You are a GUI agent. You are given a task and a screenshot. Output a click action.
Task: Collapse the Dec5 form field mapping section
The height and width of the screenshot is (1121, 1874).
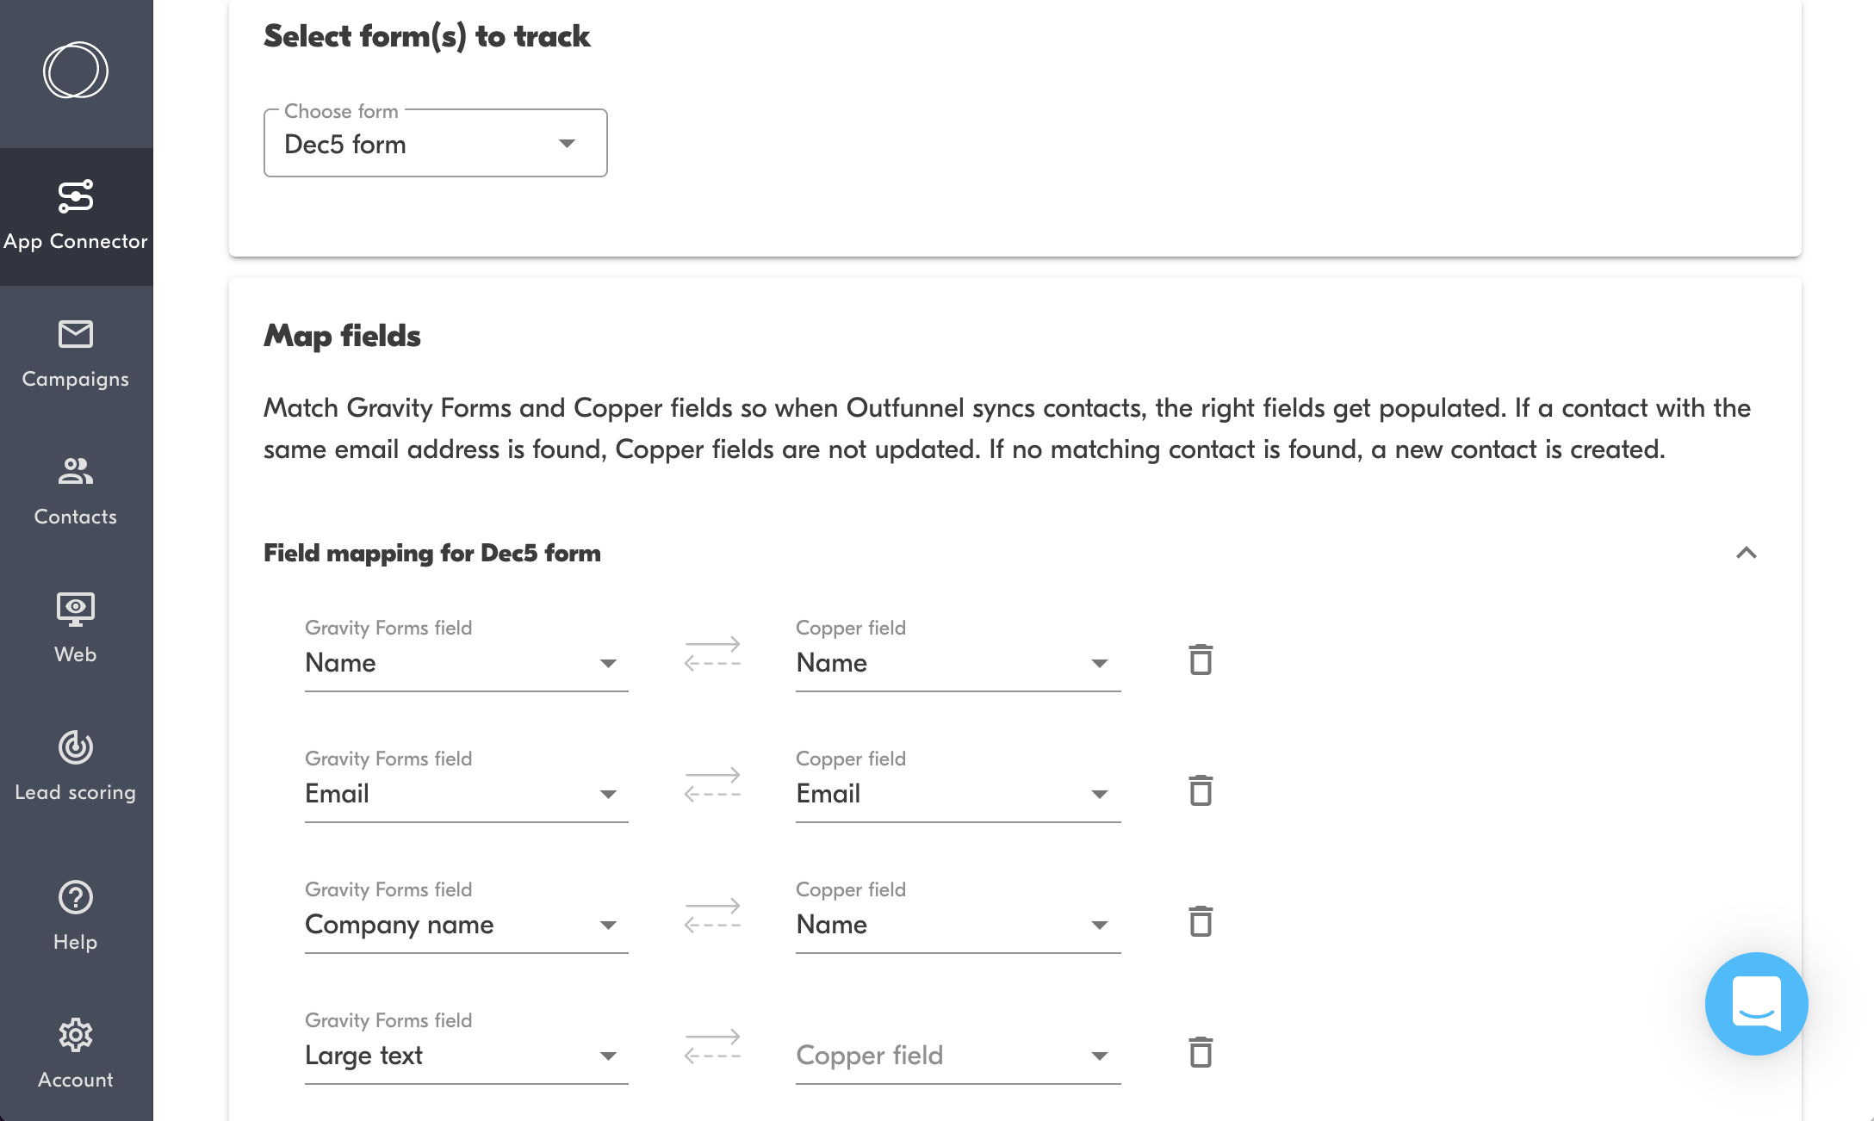click(1746, 553)
